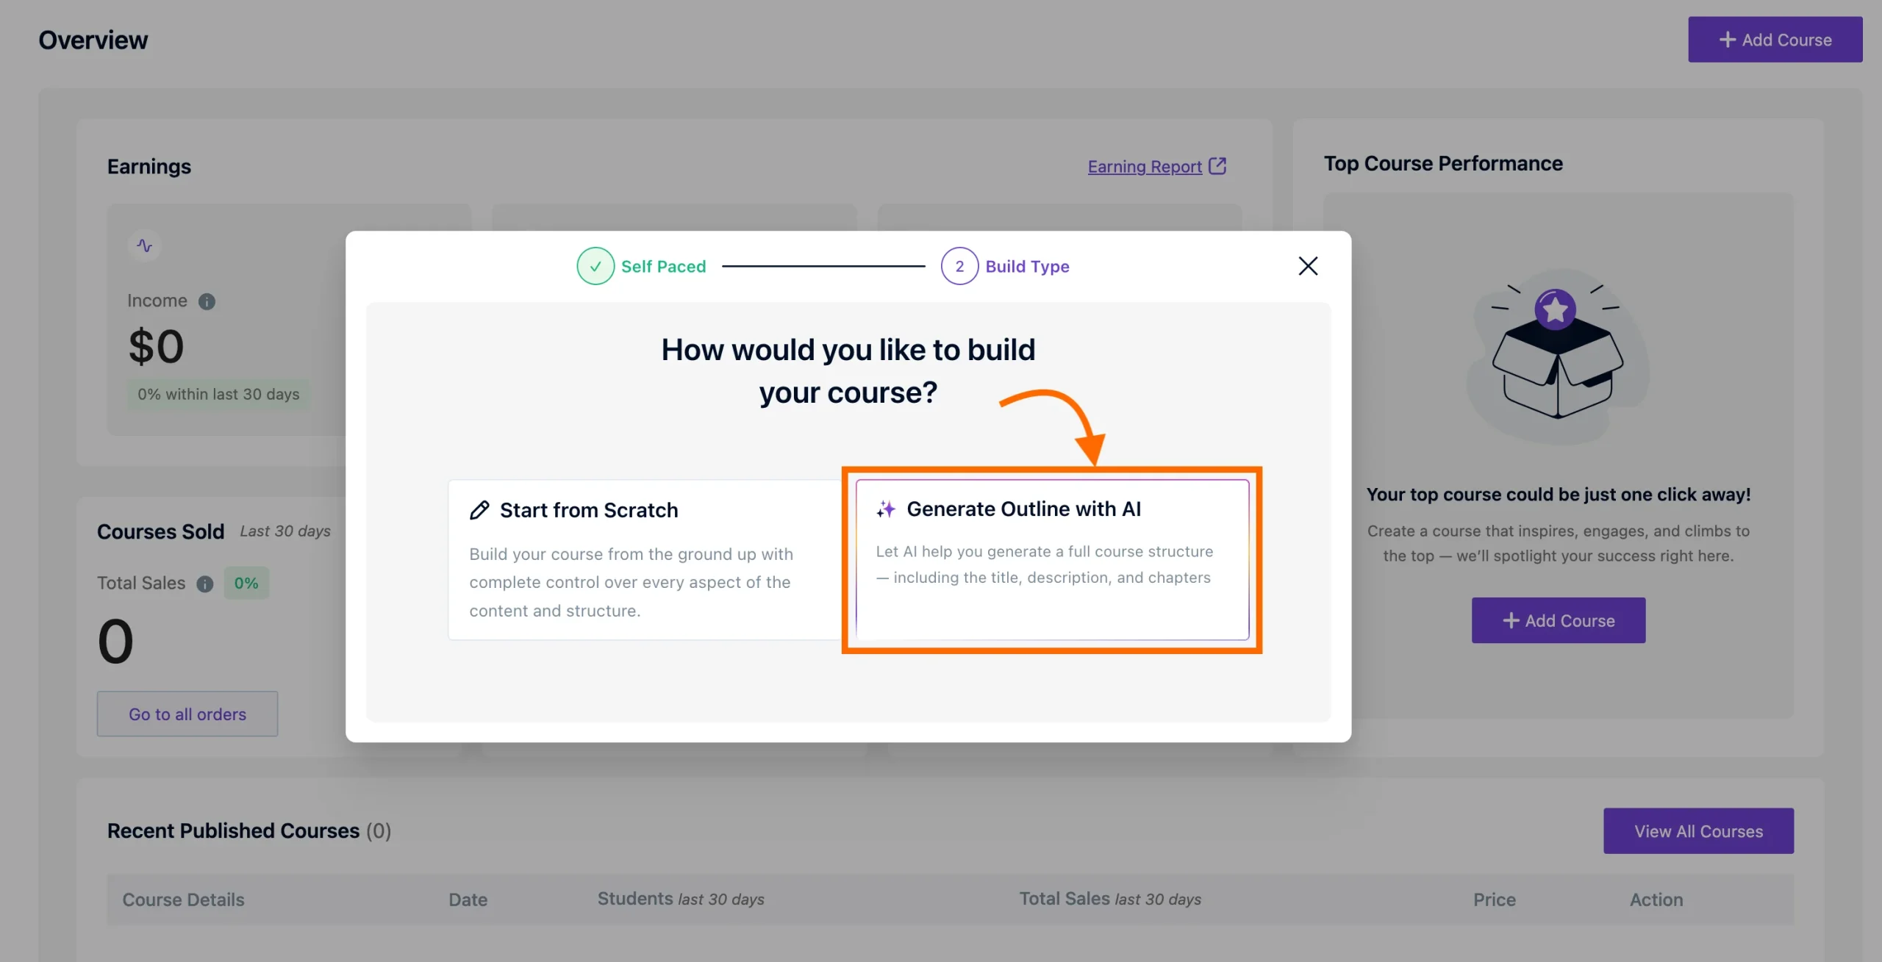Screen dimensions: 1882x962
Task: Click the step 2 Build Type indicator
Action: click(959, 266)
